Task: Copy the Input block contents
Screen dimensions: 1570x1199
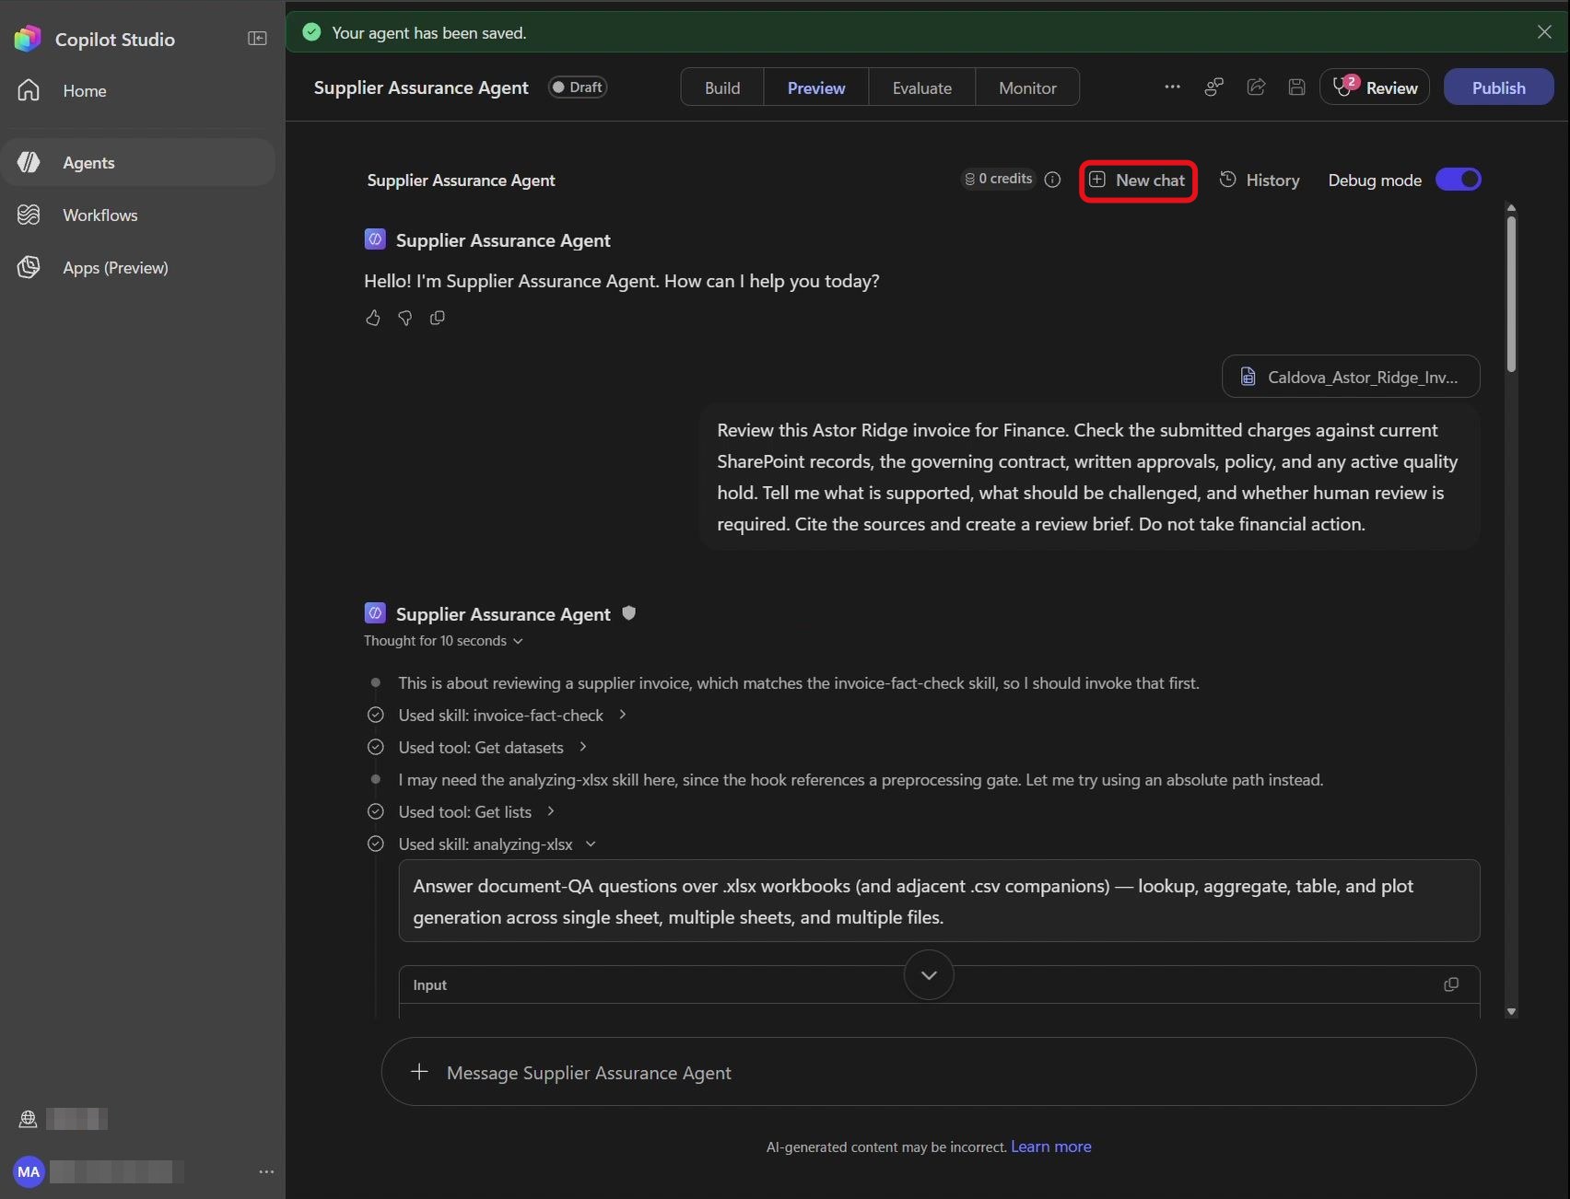Action: click(x=1451, y=984)
